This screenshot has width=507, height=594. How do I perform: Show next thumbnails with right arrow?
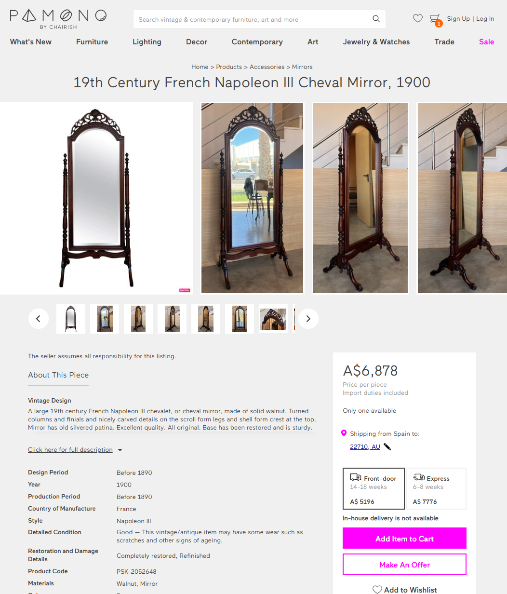(308, 319)
